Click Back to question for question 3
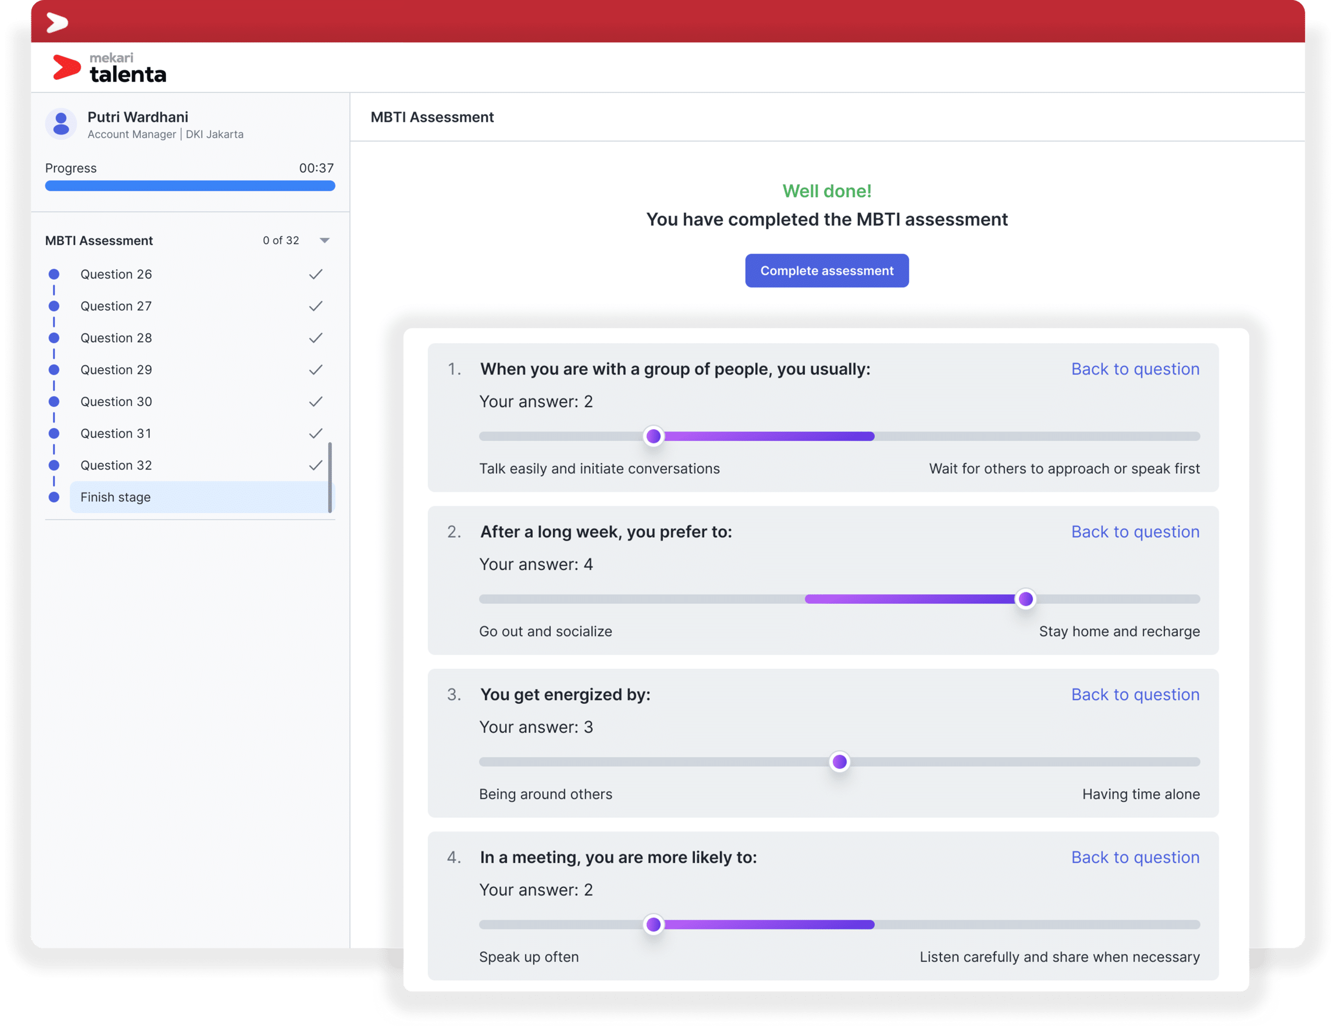Screen dimensions: 1336x1026 (x=1135, y=694)
